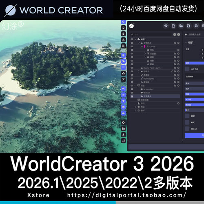
Task: Click the dark folder icon in left toolbar
Action: pos(123,129)
